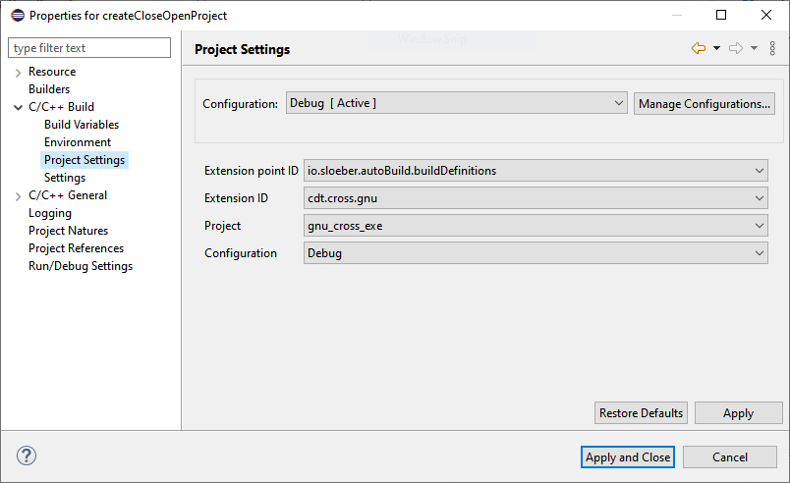Image resolution: width=790 pixels, height=483 pixels.
Task: Open back history dropdown arrow
Action: [716, 48]
